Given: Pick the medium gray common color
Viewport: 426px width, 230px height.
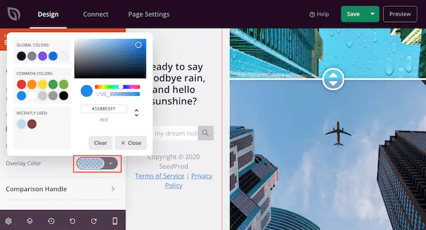Looking at the screenshot, I should point(53,95).
